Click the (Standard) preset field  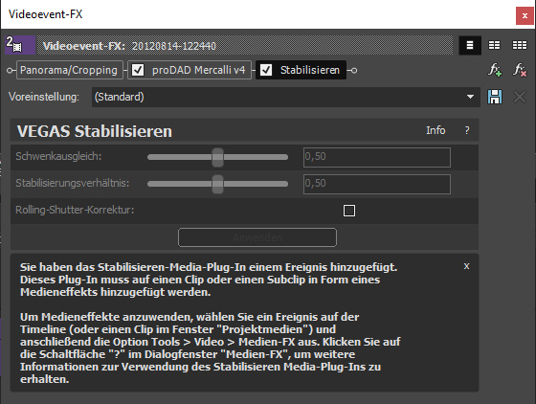pyautogui.click(x=286, y=97)
